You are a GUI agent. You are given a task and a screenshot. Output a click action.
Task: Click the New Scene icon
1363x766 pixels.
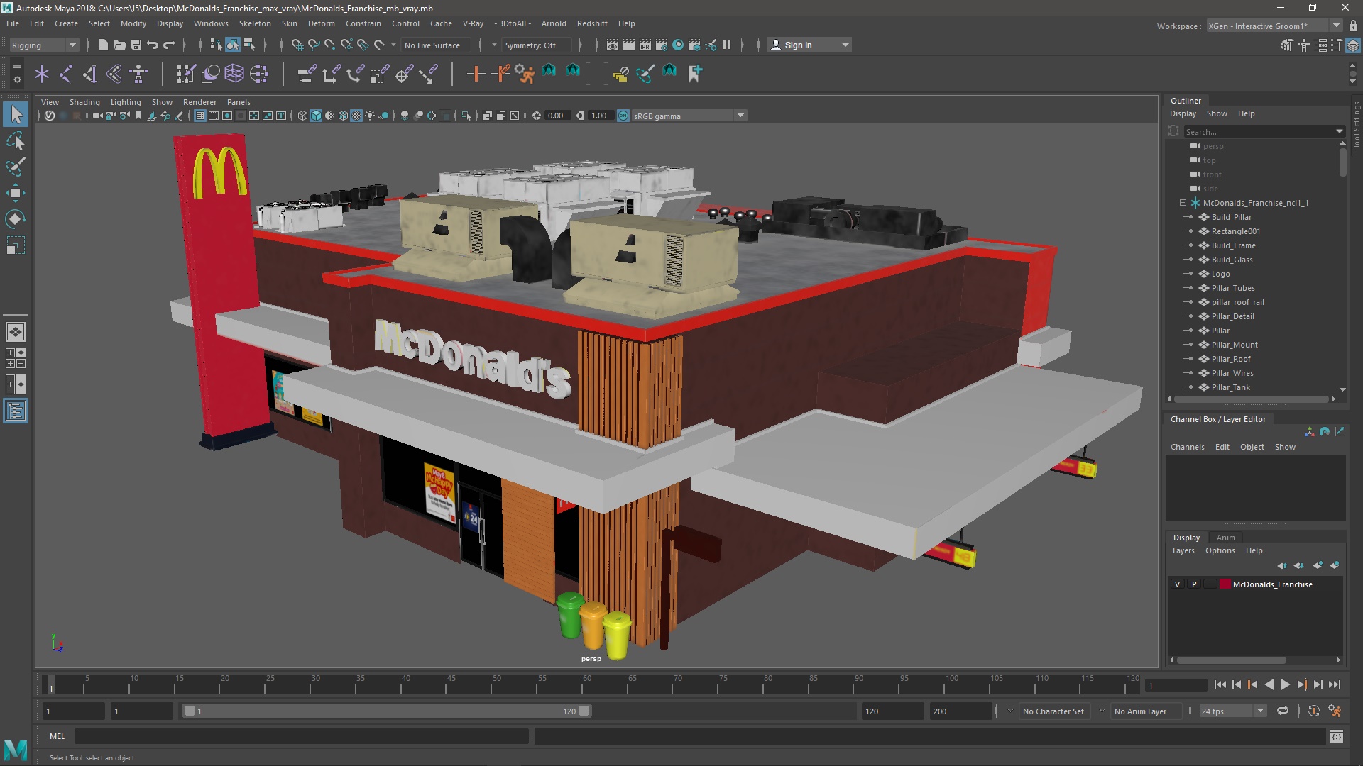click(x=103, y=45)
